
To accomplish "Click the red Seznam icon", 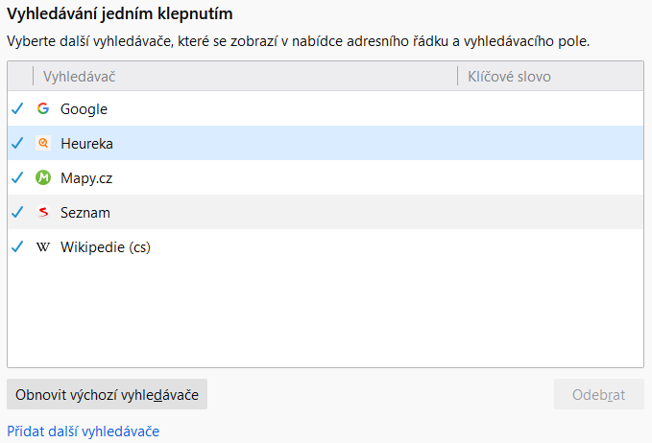I will coord(43,212).
